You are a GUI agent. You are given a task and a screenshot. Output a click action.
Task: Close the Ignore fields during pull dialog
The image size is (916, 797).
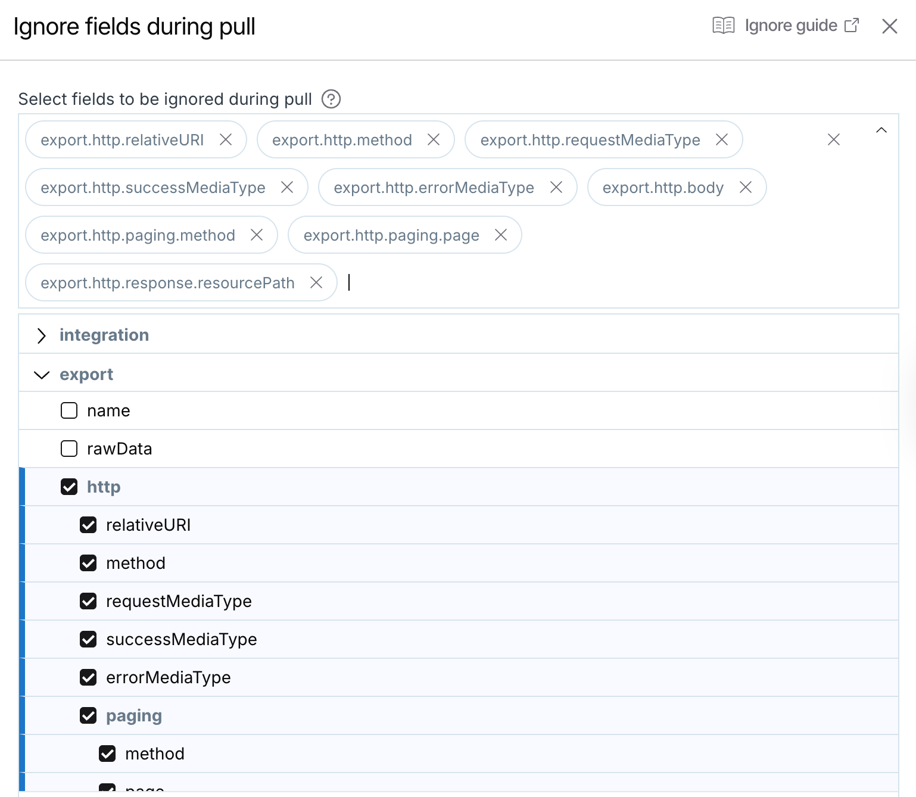pyautogui.click(x=889, y=26)
